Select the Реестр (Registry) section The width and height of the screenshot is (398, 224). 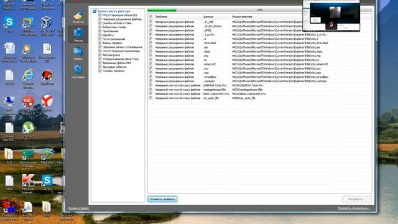tap(78, 35)
